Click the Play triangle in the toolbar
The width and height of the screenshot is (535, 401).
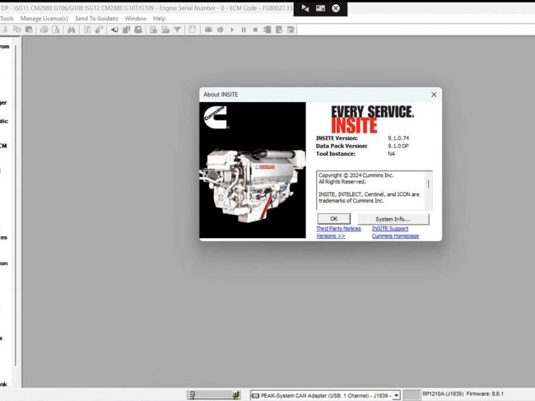(x=232, y=30)
